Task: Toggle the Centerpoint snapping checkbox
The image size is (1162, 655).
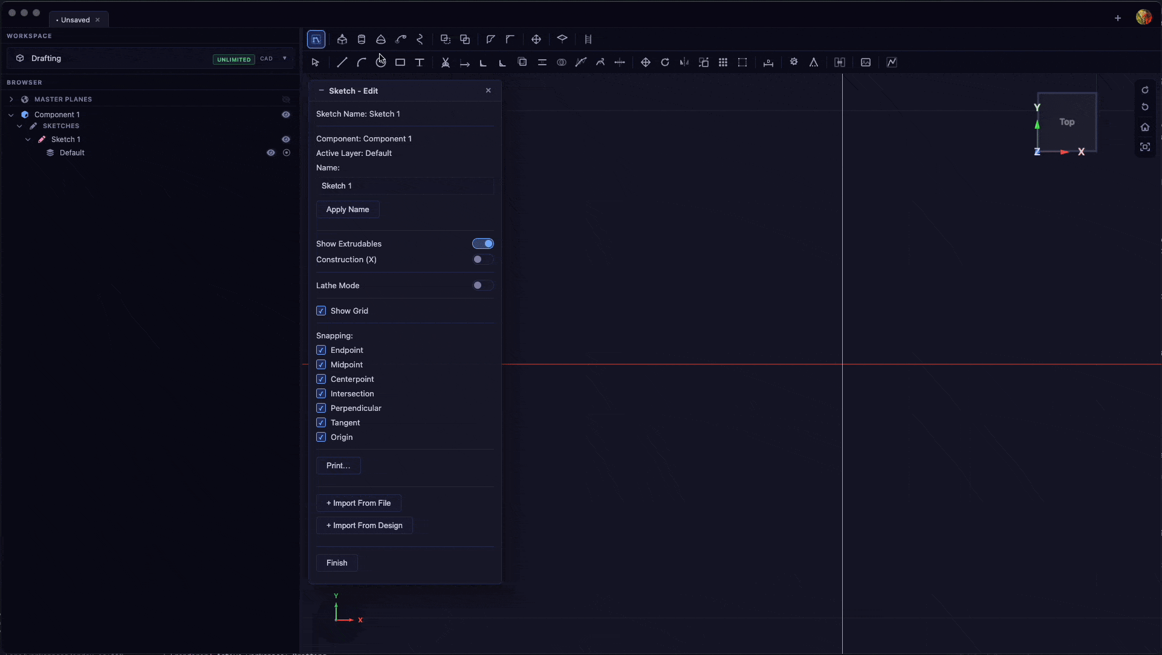Action: [x=321, y=379]
